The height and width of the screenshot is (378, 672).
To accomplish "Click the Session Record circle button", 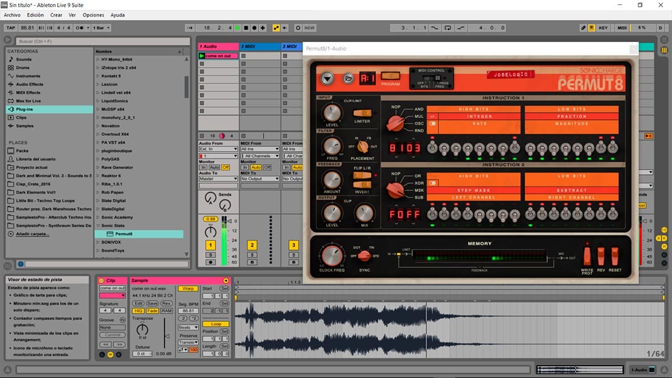I will click(298, 27).
